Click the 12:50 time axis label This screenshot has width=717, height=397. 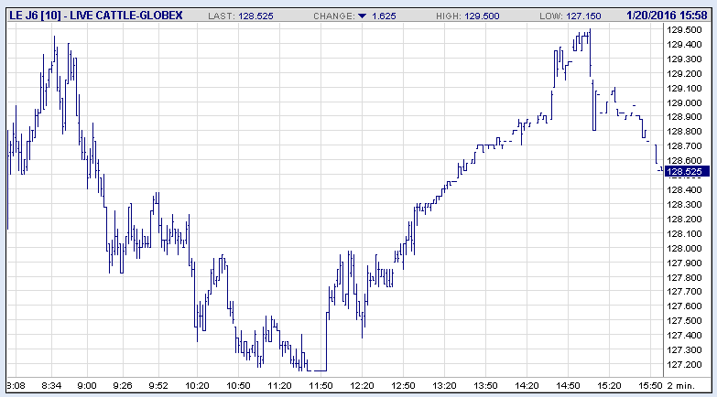coord(403,385)
